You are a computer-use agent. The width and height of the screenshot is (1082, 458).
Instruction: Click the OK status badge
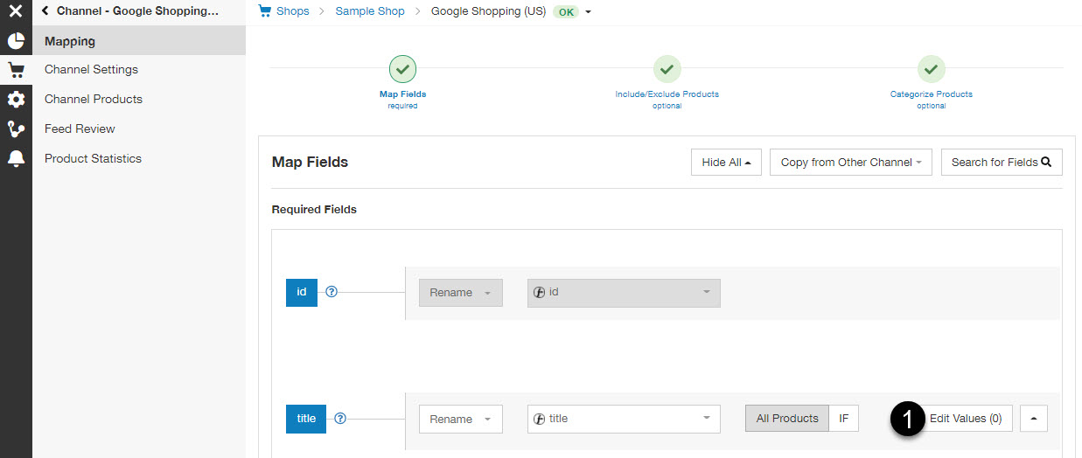coord(565,12)
